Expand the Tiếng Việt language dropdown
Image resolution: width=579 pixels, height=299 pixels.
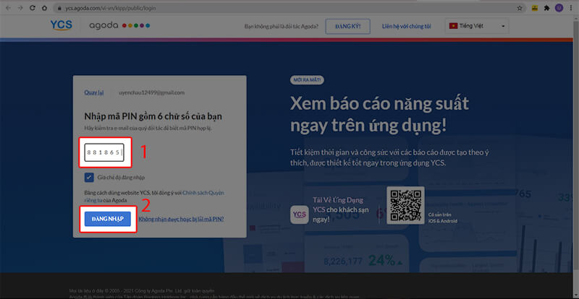click(478, 27)
